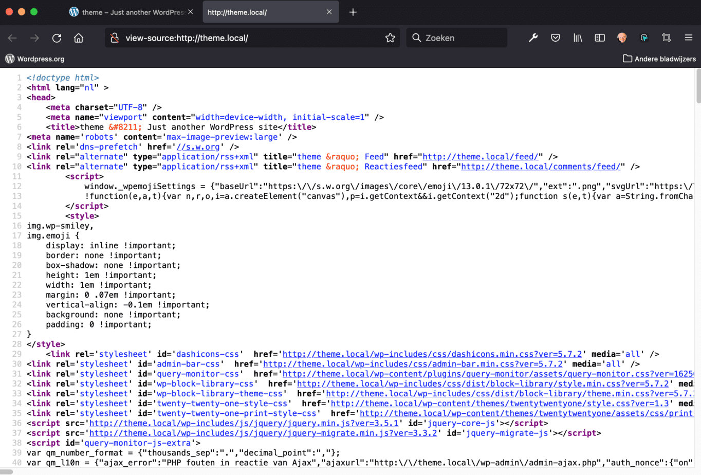Open the twentytwentyone/style.css link
Screen dimensions: 701x475
[x=500, y=404]
